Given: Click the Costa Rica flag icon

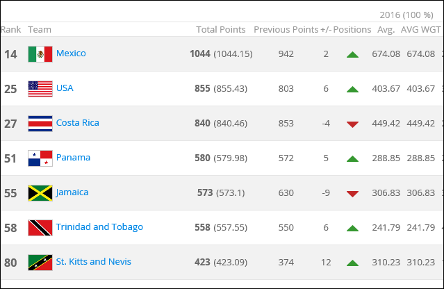Looking at the screenshot, I should 40,124.
